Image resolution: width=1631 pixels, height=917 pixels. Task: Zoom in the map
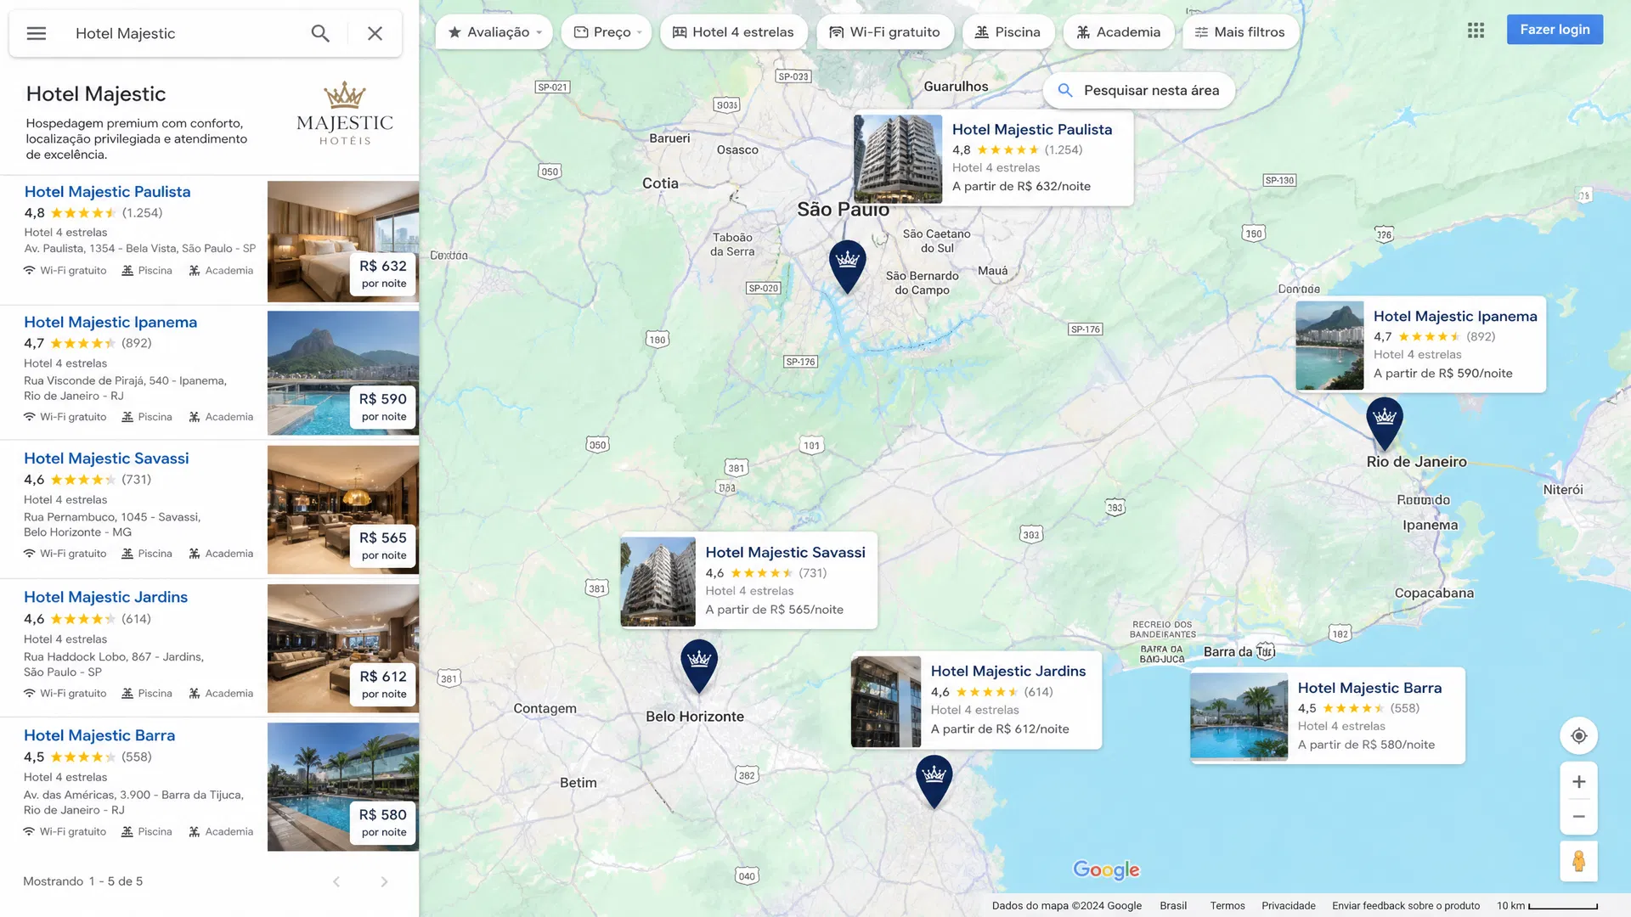click(1578, 782)
